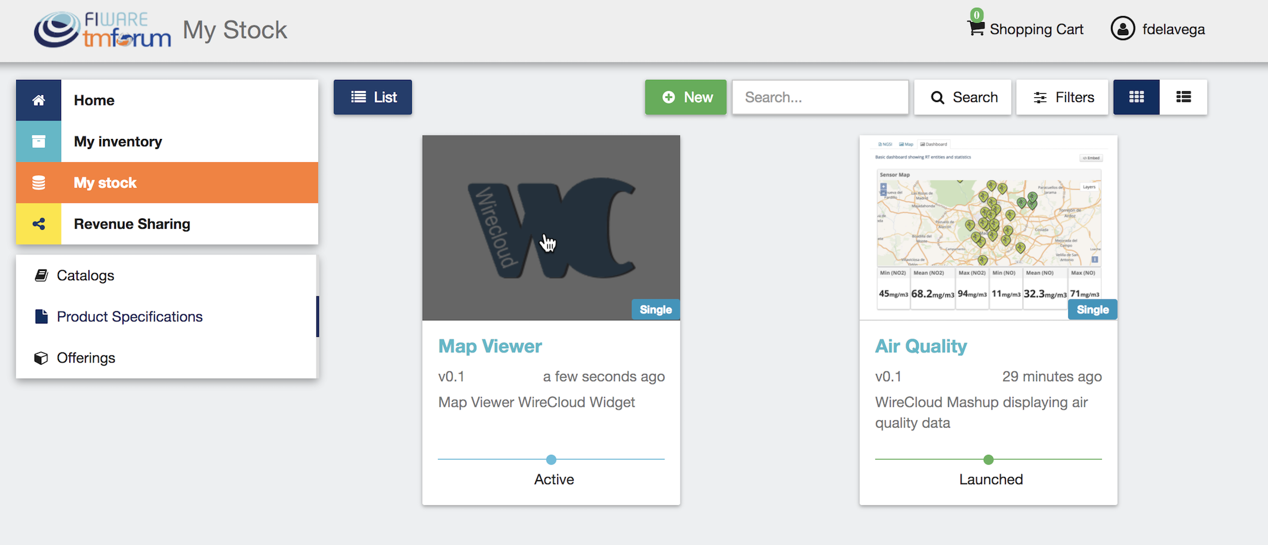The width and height of the screenshot is (1268, 545).
Task: Click the Air Quality lifecycle status dot
Action: click(x=989, y=460)
